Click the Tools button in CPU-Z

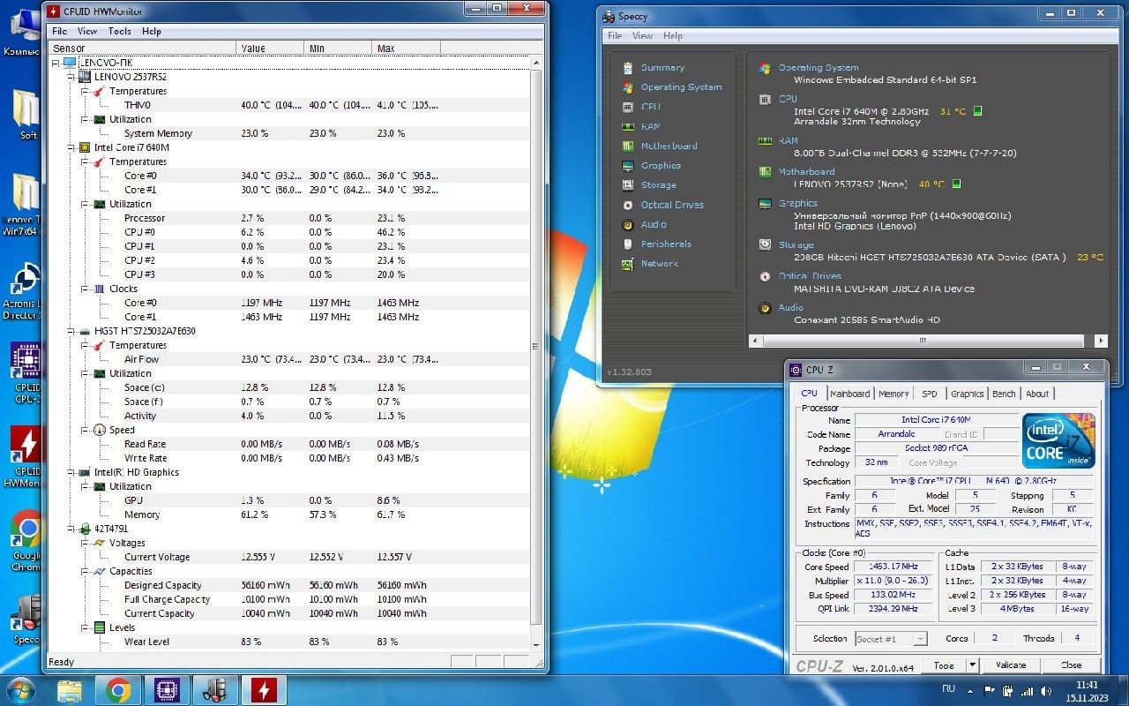click(x=944, y=665)
